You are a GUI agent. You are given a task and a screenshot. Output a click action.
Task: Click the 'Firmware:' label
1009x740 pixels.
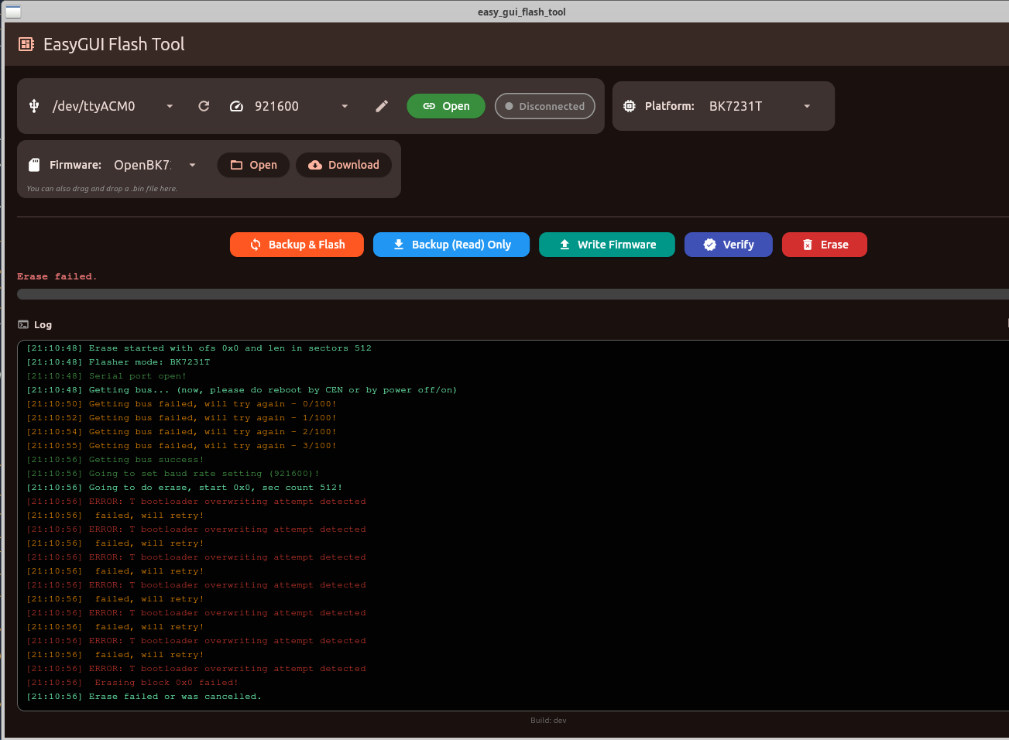click(75, 165)
